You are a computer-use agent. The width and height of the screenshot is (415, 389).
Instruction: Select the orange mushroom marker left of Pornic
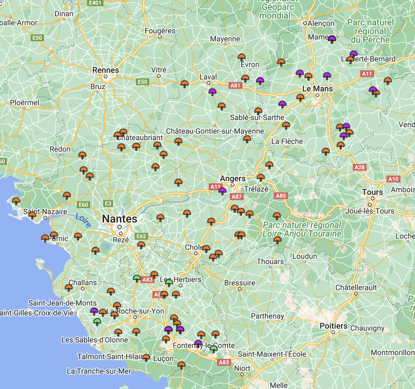coord(45,238)
